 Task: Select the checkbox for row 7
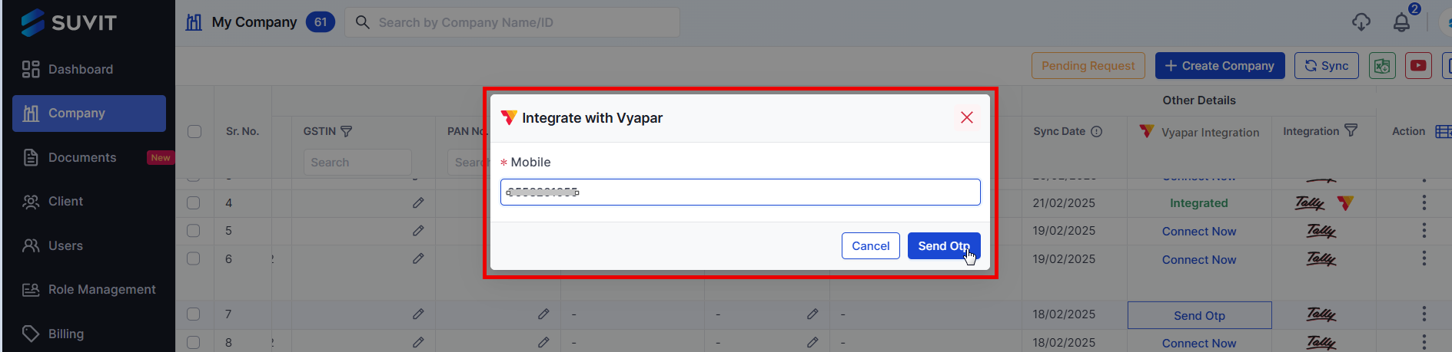193,314
